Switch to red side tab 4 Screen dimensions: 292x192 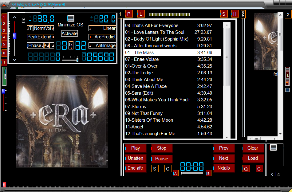4,37
